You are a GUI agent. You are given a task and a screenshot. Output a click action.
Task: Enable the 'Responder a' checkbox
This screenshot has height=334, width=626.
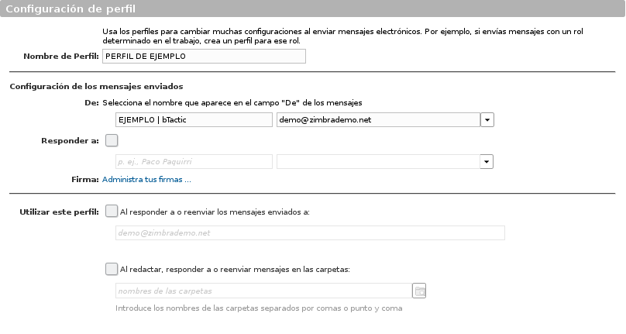112,140
